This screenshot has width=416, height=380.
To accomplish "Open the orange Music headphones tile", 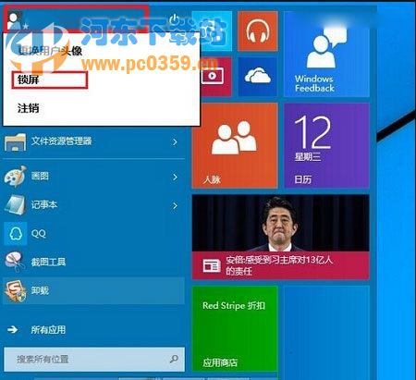I will click(x=258, y=31).
